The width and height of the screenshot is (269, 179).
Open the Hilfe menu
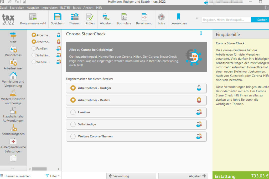[x=99, y=8]
